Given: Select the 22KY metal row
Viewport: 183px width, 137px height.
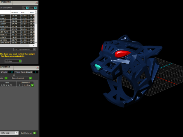Looking at the screenshot, I should tap(17, 29).
